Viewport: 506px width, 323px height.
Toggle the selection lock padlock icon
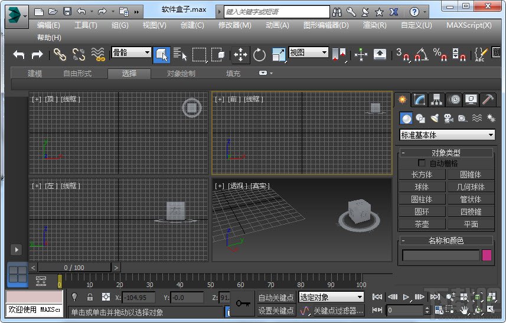click(x=90, y=298)
